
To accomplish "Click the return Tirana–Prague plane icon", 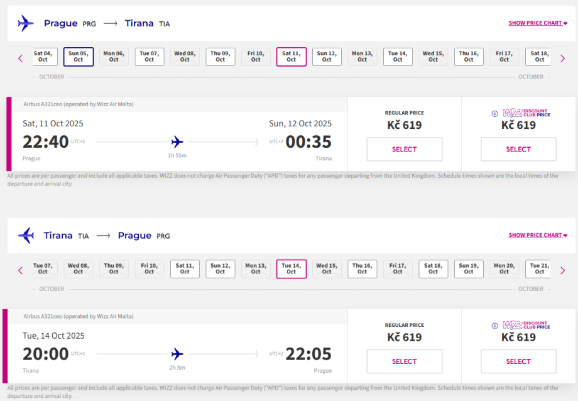I will tap(26, 236).
